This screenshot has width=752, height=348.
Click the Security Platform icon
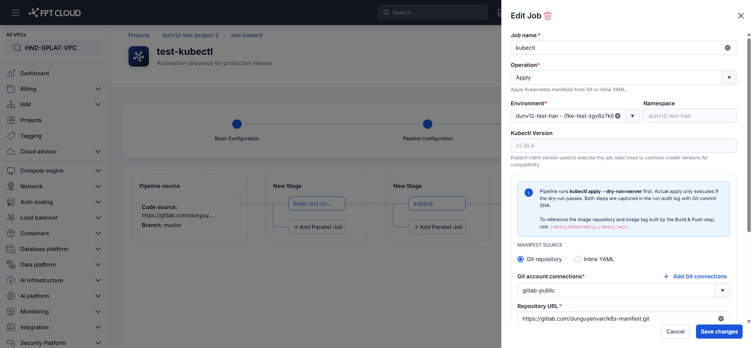tap(11, 343)
